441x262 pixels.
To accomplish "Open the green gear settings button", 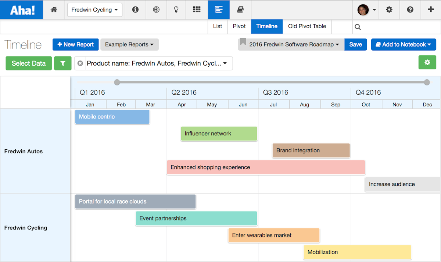I will pos(427,62).
